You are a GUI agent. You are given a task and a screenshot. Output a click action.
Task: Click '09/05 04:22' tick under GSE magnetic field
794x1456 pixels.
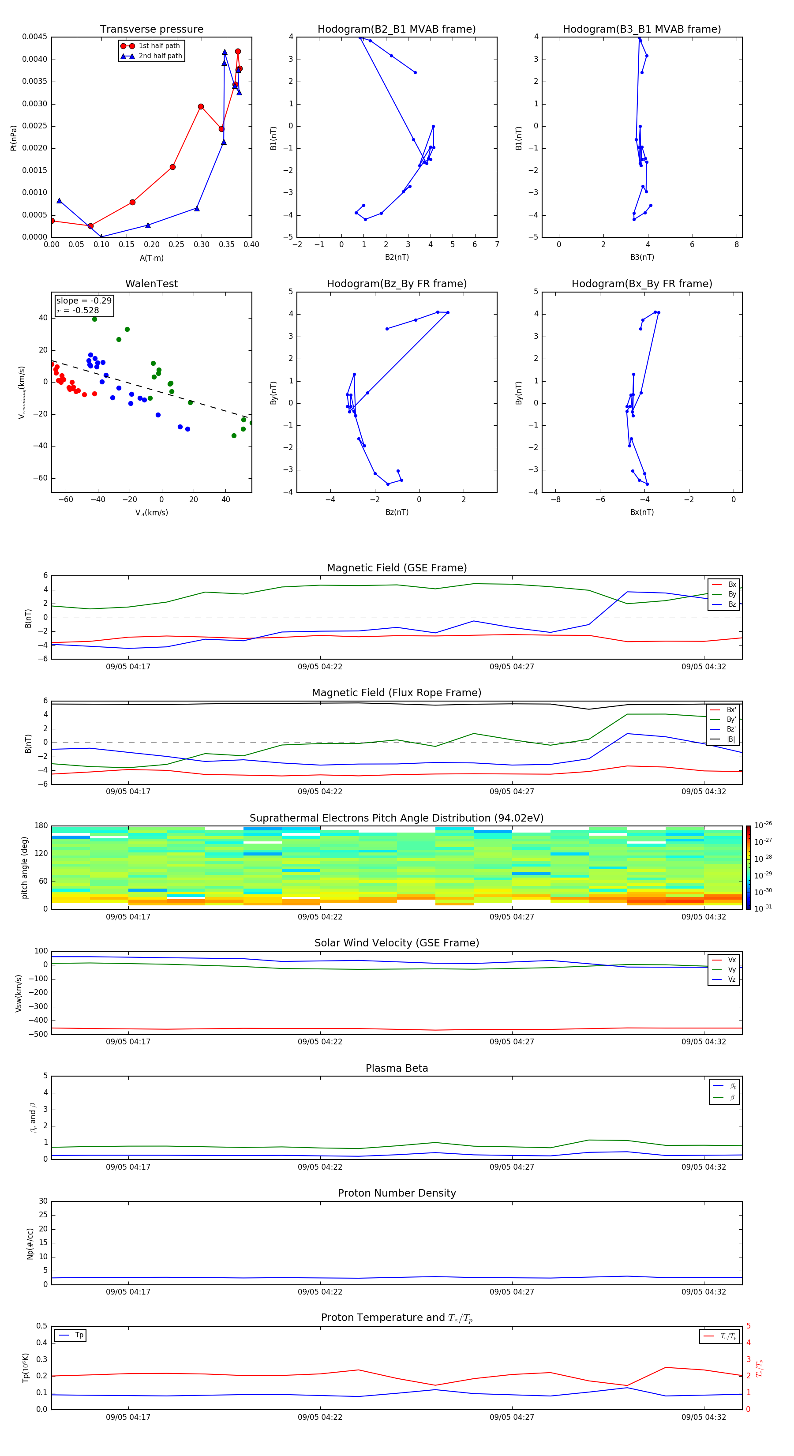coord(320,667)
